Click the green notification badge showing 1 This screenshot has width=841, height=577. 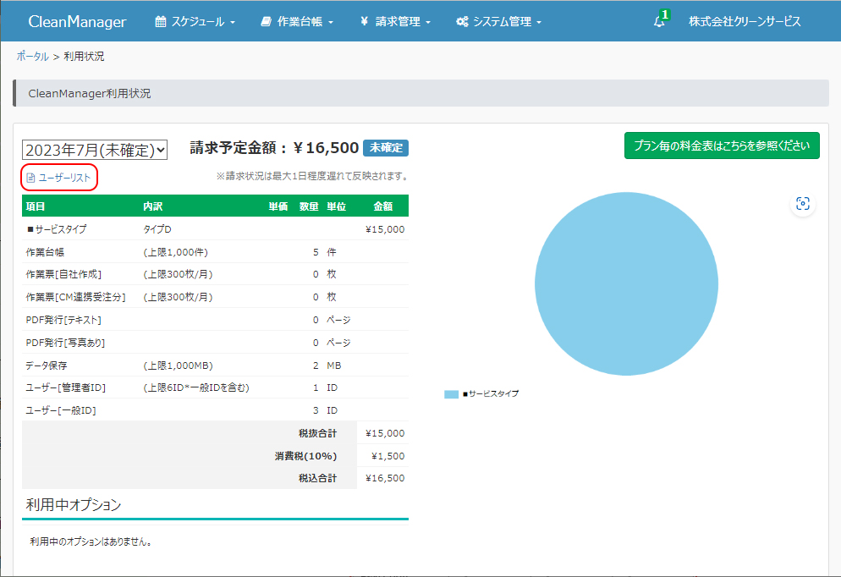click(x=665, y=14)
